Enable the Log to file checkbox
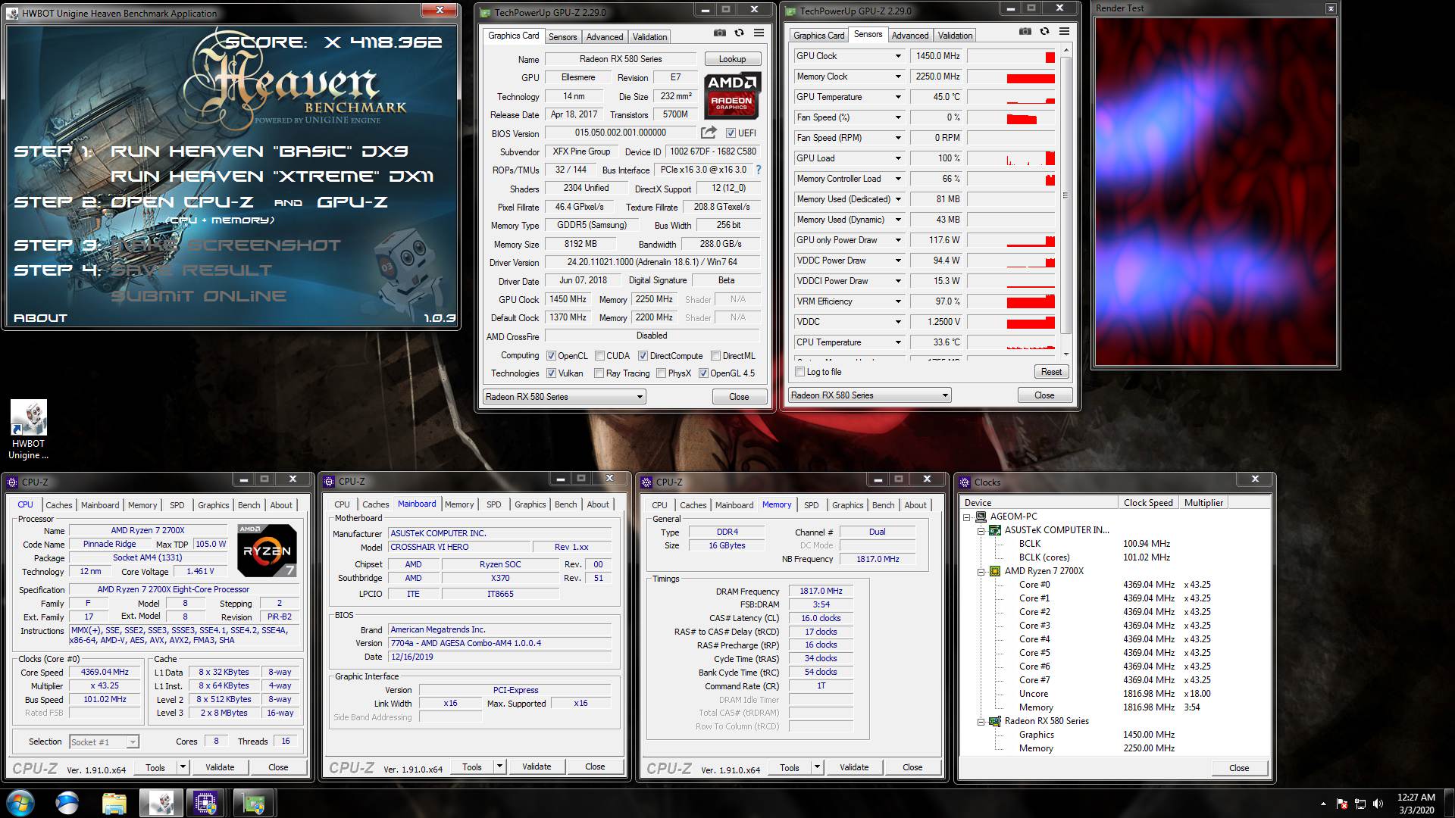 pos(799,372)
